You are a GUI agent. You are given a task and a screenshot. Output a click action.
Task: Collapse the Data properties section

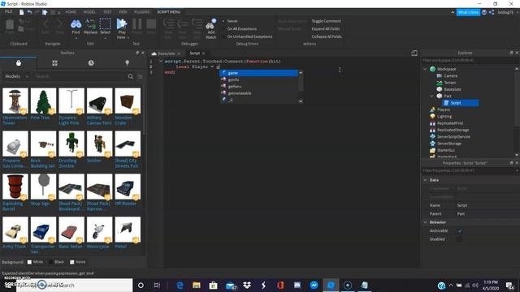coord(426,180)
